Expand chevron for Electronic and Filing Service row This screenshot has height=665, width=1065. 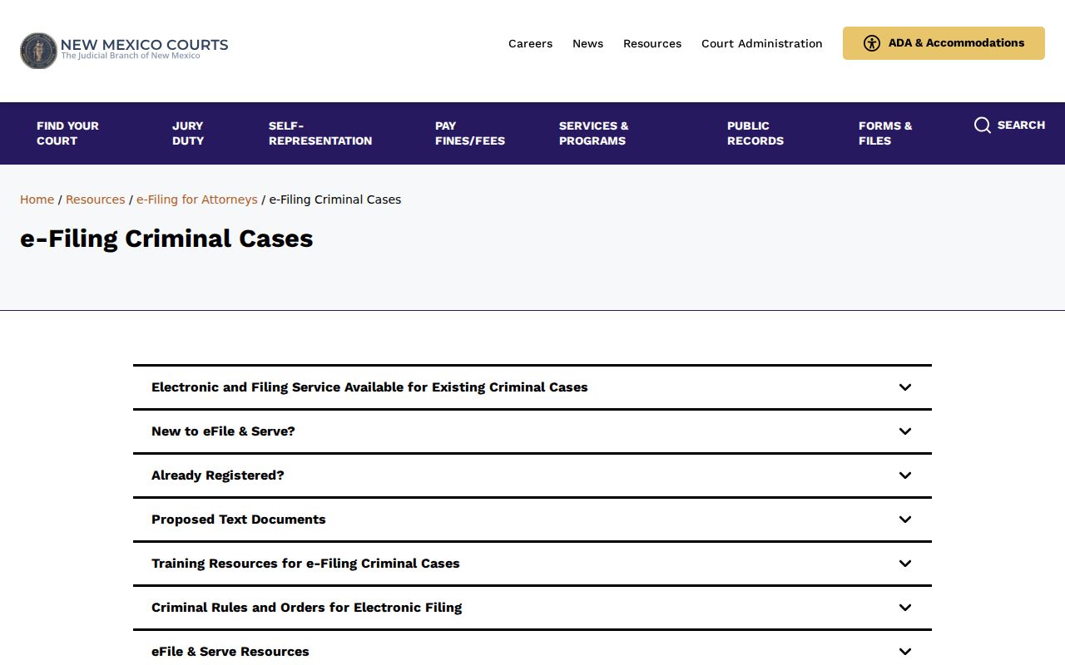click(x=905, y=387)
